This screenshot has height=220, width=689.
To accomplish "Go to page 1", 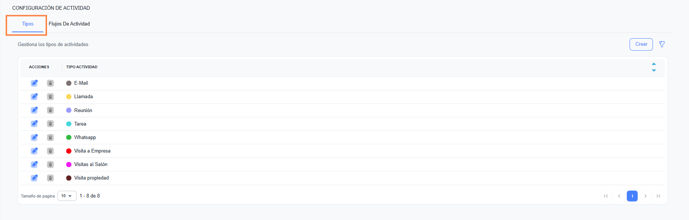I will pyautogui.click(x=632, y=196).
